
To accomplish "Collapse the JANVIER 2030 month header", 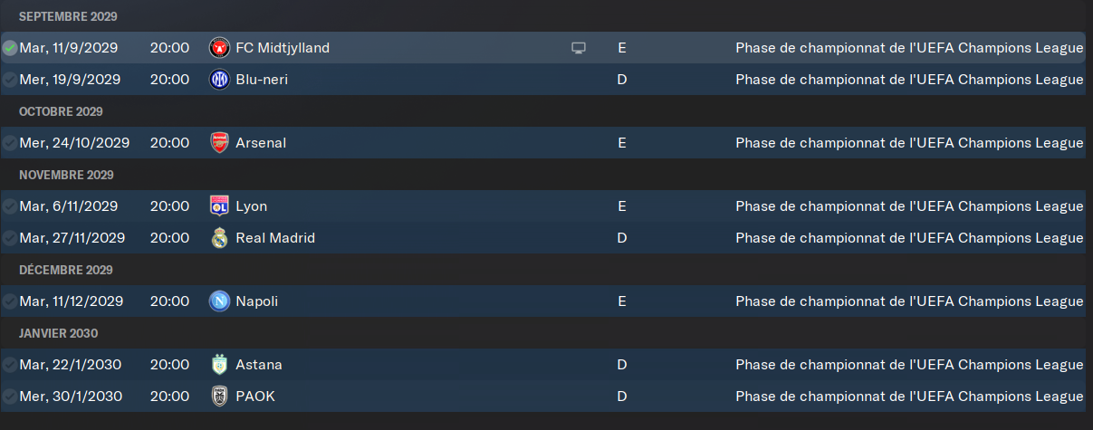I will click(58, 333).
